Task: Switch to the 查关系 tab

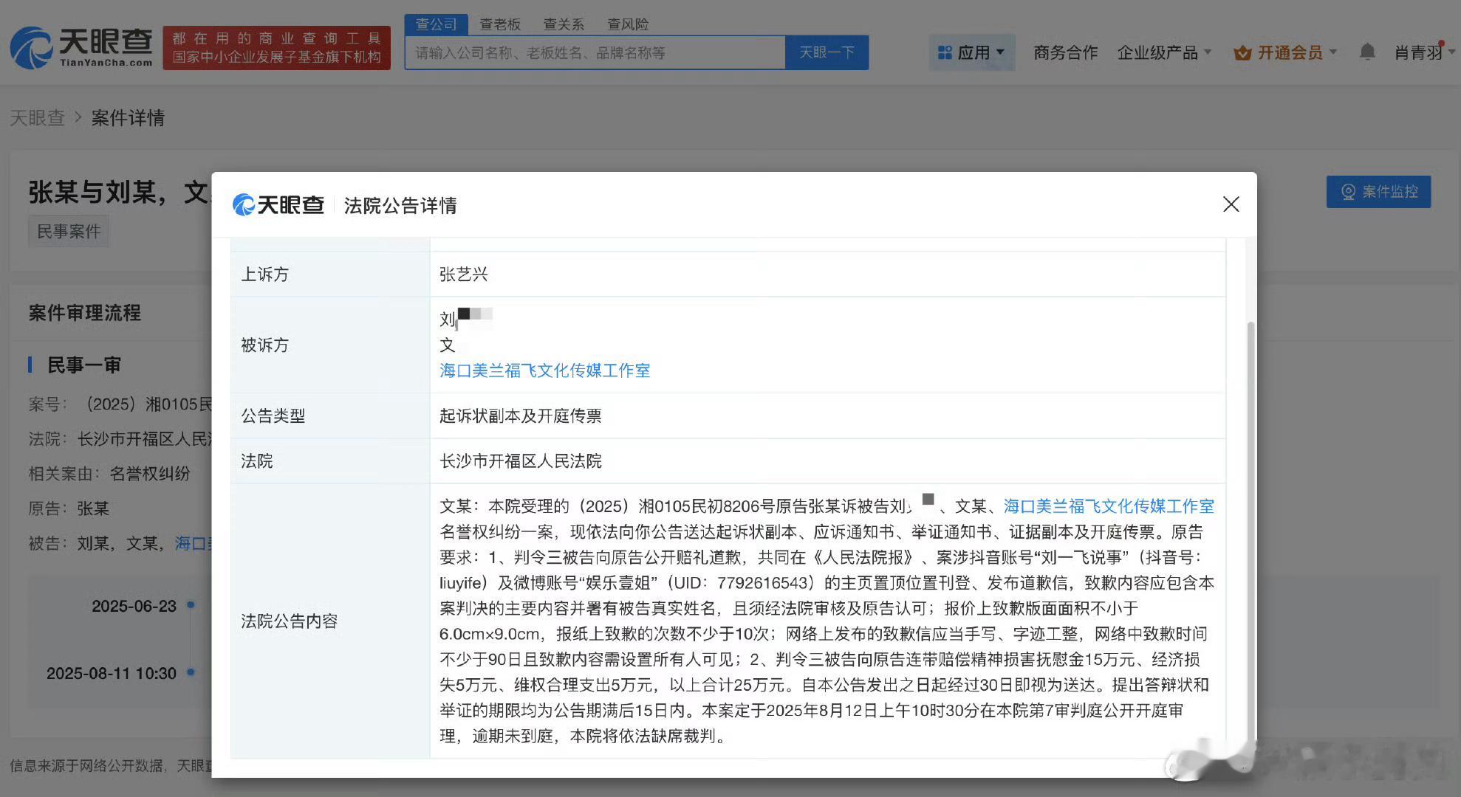Action: click(x=564, y=24)
